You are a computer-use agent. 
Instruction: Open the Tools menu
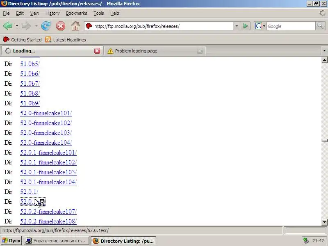pyautogui.click(x=99, y=13)
